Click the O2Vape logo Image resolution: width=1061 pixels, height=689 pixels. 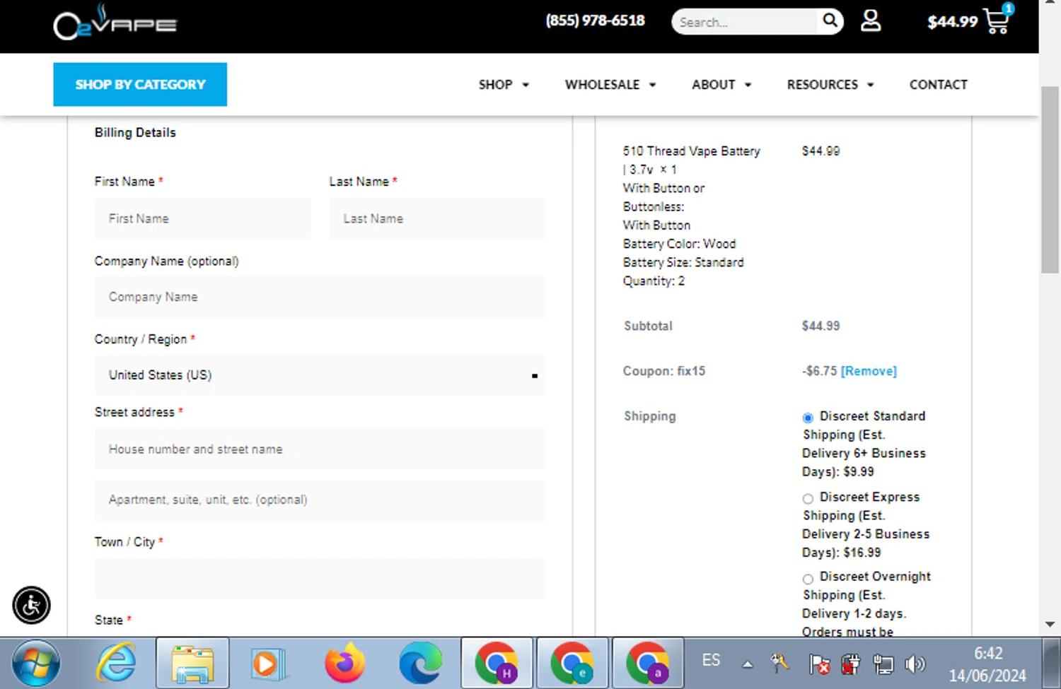pyautogui.click(x=115, y=23)
